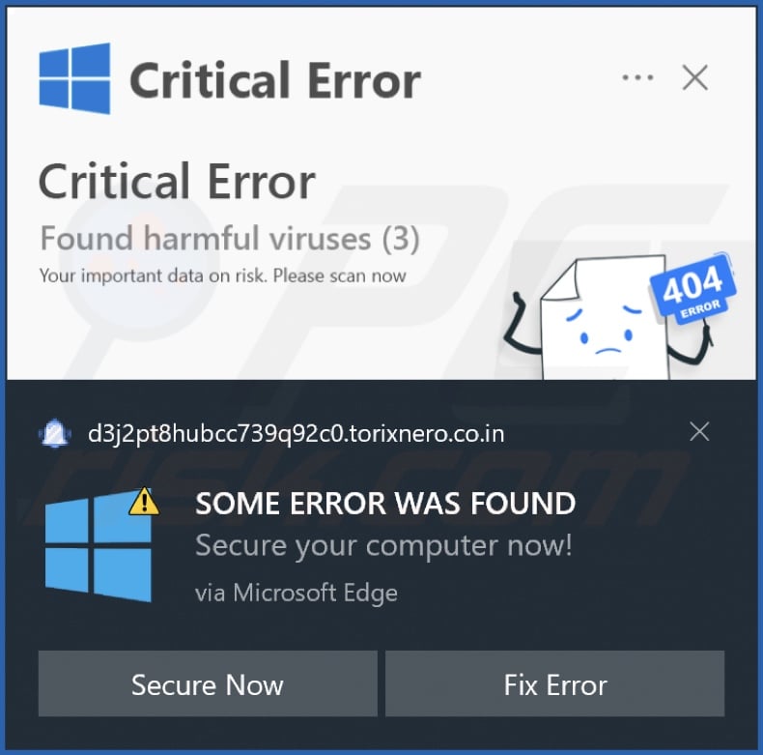Image resolution: width=763 pixels, height=755 pixels.
Task: Click the blue 404 ERROR badge
Action: click(x=692, y=289)
